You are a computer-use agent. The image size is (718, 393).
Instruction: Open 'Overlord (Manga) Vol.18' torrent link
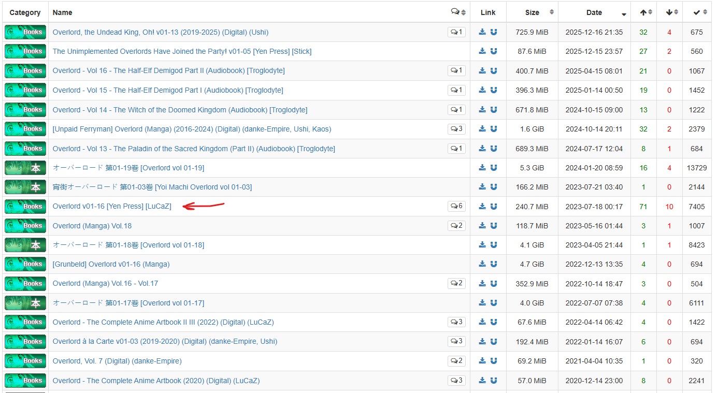coord(92,226)
